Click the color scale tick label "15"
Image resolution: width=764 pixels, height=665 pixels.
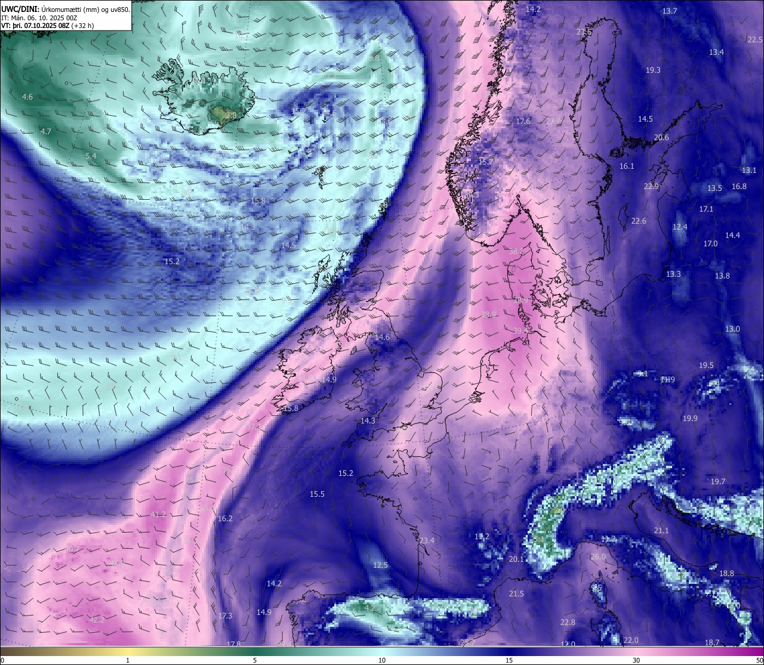[x=509, y=660]
